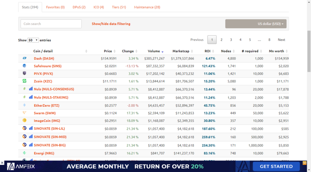Click the Dash coin logo icon
The width and height of the screenshot is (311, 172).
click(x=25, y=58)
